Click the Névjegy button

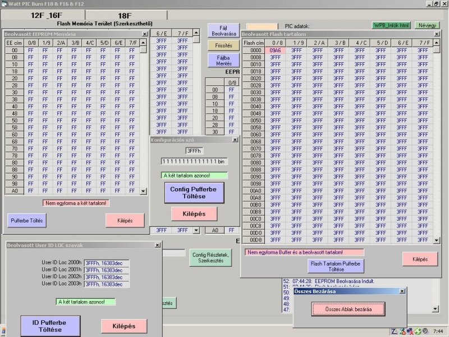(427, 25)
